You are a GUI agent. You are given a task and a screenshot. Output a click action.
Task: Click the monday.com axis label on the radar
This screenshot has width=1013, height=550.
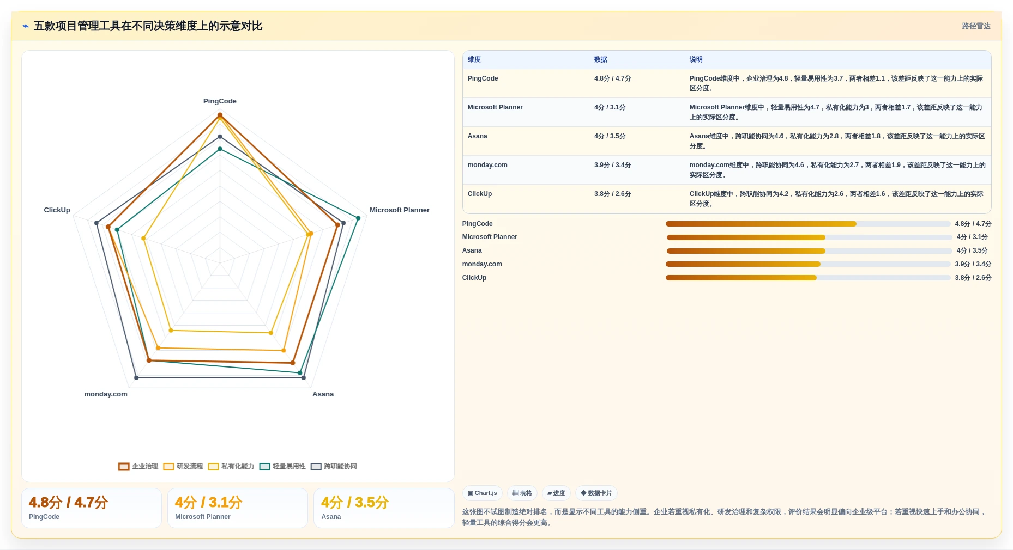tap(106, 394)
